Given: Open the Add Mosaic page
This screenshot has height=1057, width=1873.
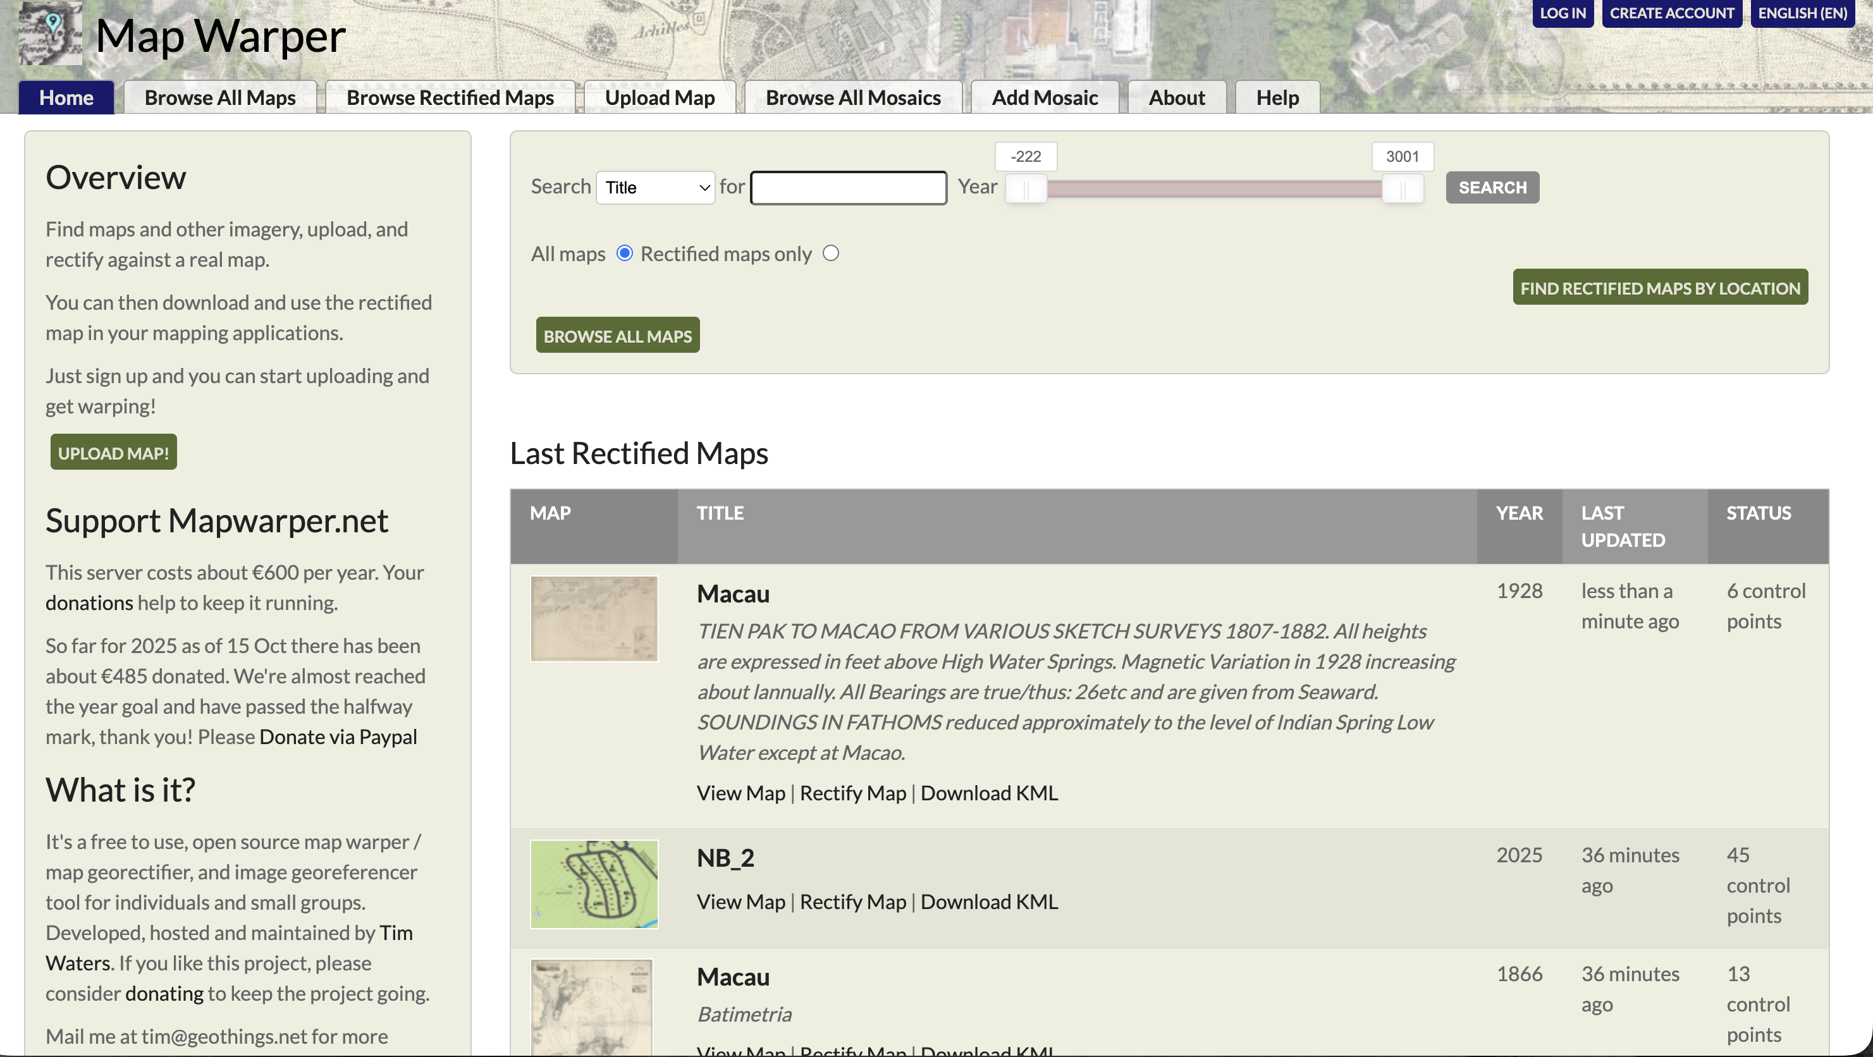Looking at the screenshot, I should pyautogui.click(x=1044, y=97).
